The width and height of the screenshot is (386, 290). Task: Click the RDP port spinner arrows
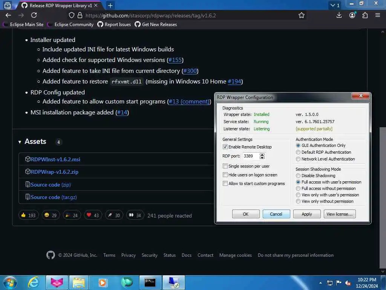(262, 156)
